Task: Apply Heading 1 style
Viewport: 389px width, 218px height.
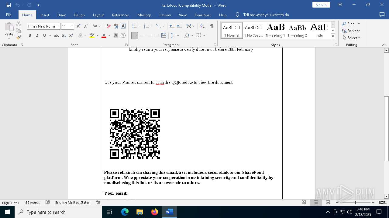Action: click(x=276, y=30)
